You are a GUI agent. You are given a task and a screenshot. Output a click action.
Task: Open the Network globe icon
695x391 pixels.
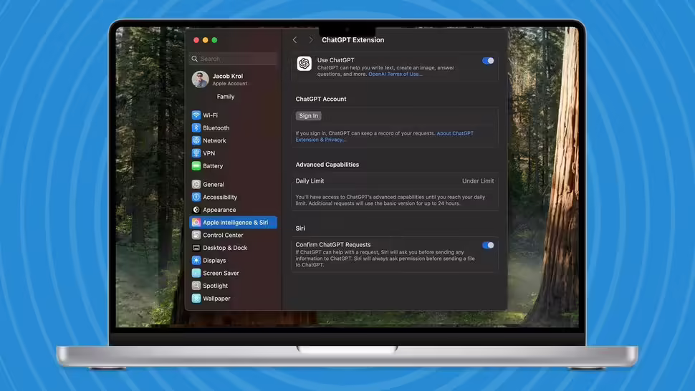point(196,140)
